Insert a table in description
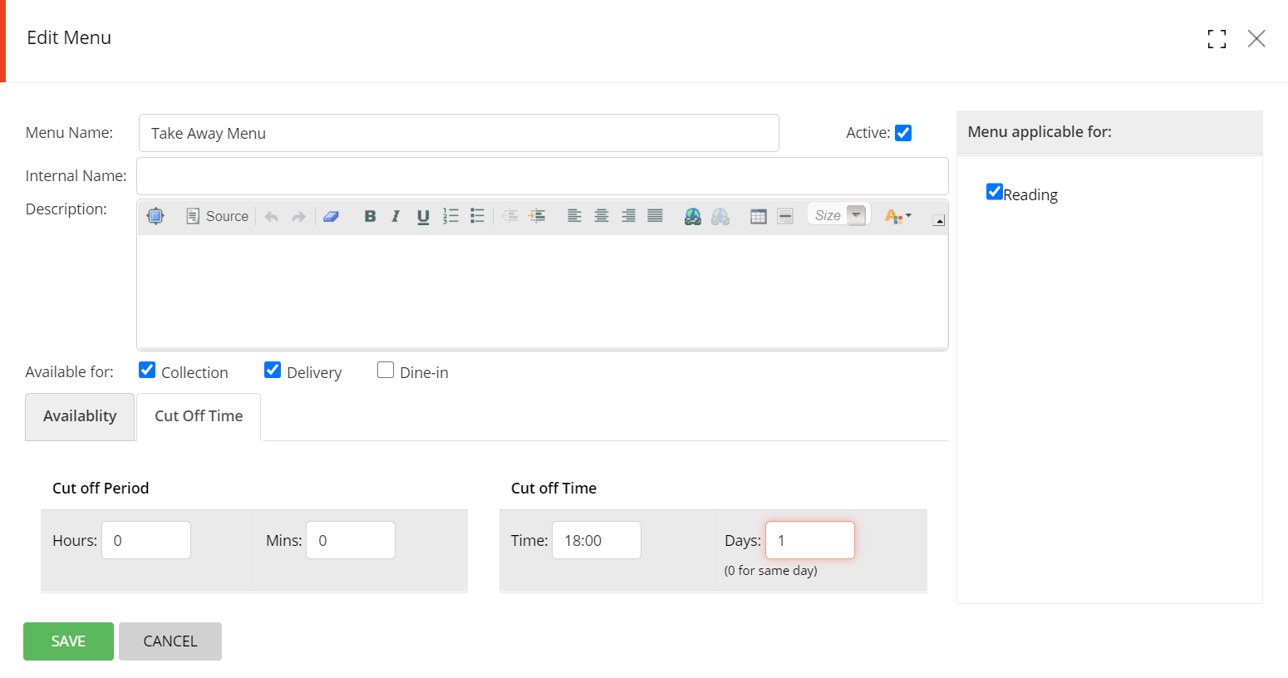 pos(758,216)
